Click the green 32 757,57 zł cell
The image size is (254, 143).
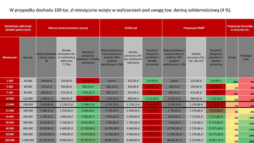[x=88, y=140]
